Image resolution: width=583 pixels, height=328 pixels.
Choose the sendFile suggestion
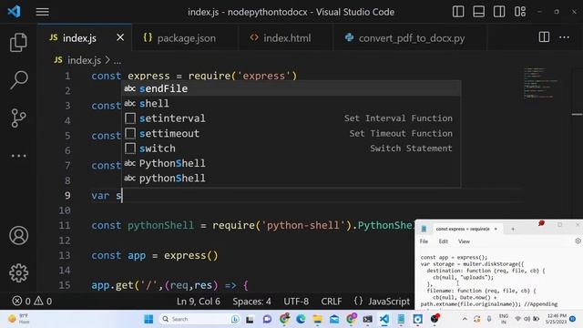click(291, 88)
